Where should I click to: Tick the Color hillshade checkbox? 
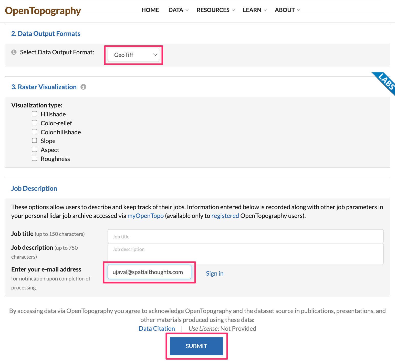[x=35, y=132]
